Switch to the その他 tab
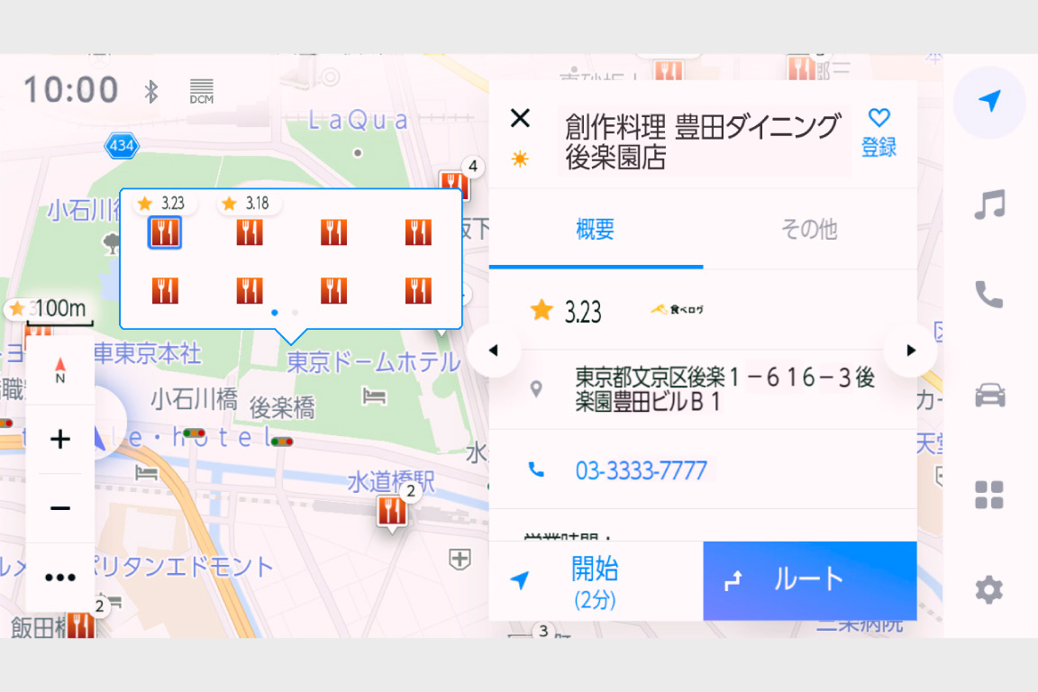This screenshot has width=1038, height=692. tap(810, 230)
